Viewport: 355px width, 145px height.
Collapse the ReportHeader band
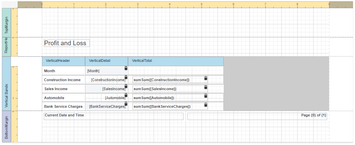(7, 47)
